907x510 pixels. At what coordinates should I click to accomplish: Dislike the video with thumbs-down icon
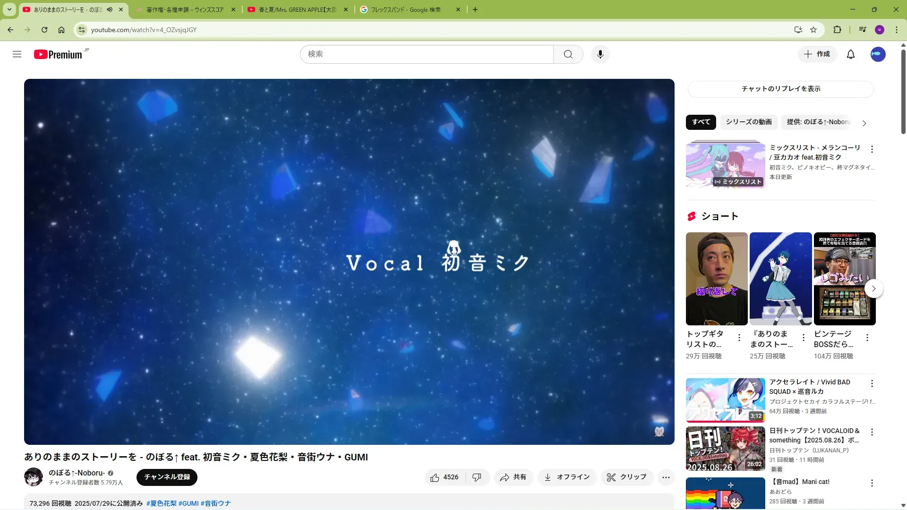477,477
